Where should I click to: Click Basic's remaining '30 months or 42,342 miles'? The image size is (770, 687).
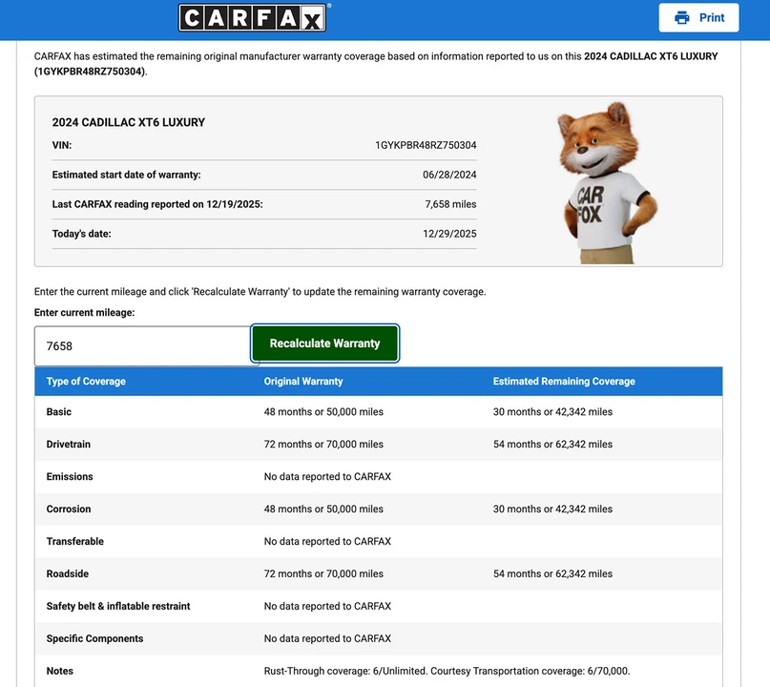click(x=552, y=412)
